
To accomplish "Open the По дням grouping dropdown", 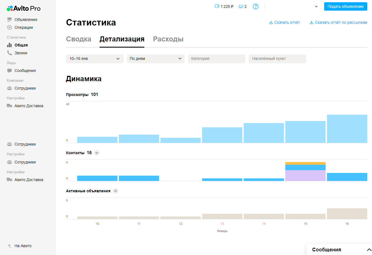I will pyautogui.click(x=156, y=59).
